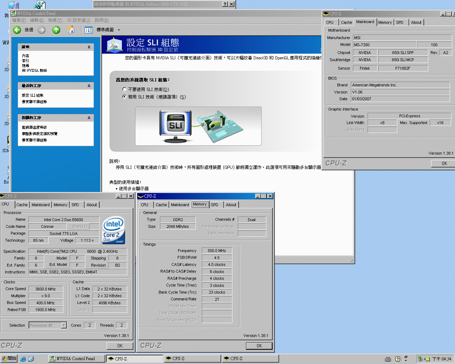Click the NVIDIA Control Panel taskbar button
455x364 pixels.
pos(76,359)
